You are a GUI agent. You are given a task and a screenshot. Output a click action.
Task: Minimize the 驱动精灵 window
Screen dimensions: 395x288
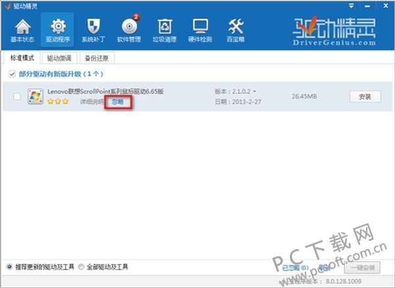(367, 6)
